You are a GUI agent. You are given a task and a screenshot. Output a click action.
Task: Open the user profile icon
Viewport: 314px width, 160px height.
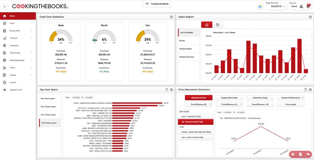301,6
